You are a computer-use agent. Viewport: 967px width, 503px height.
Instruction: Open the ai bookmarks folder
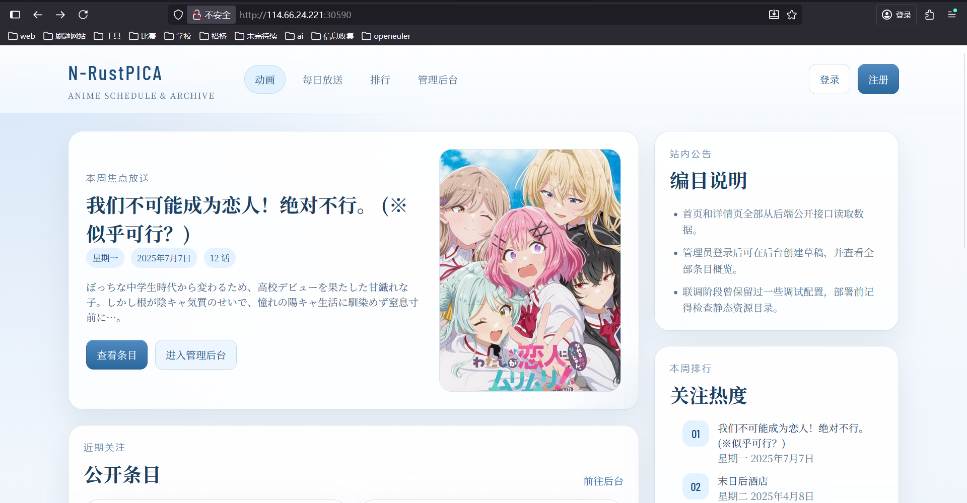click(294, 36)
